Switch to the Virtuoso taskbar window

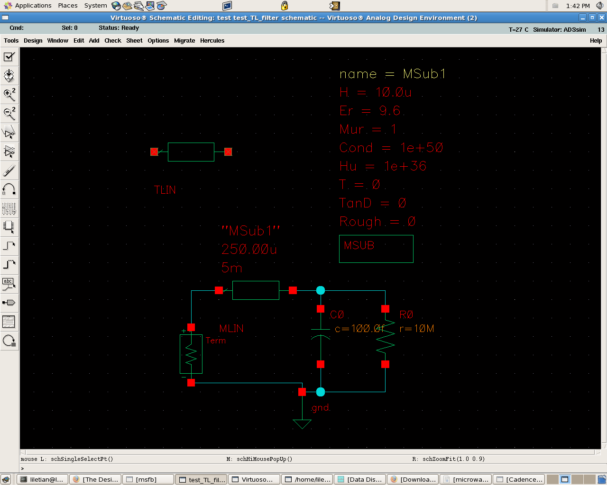254,479
